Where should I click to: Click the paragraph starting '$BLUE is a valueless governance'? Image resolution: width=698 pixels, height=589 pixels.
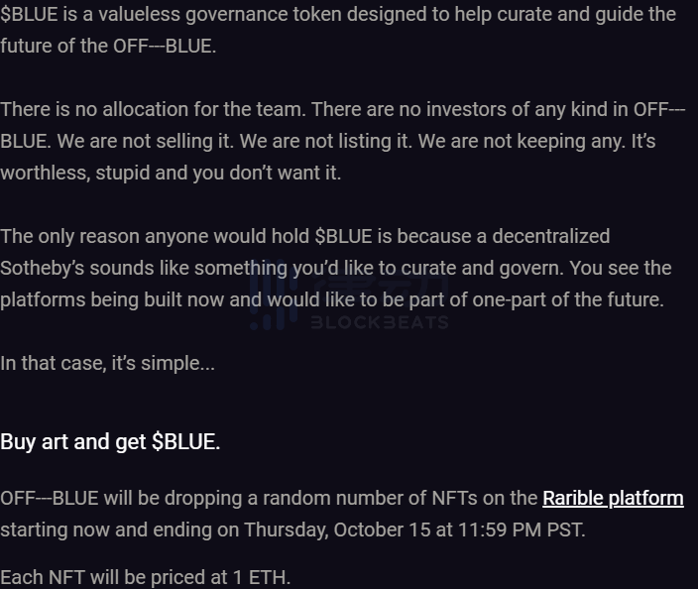pyautogui.click(x=338, y=30)
